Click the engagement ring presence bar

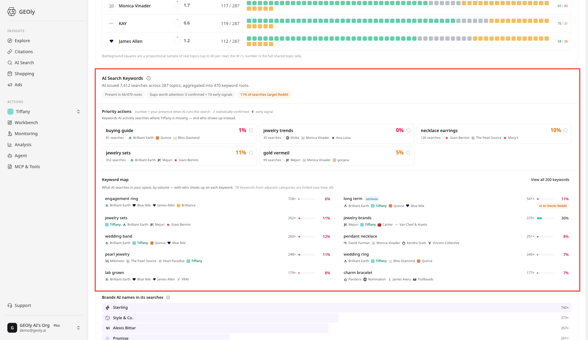[x=307, y=199]
